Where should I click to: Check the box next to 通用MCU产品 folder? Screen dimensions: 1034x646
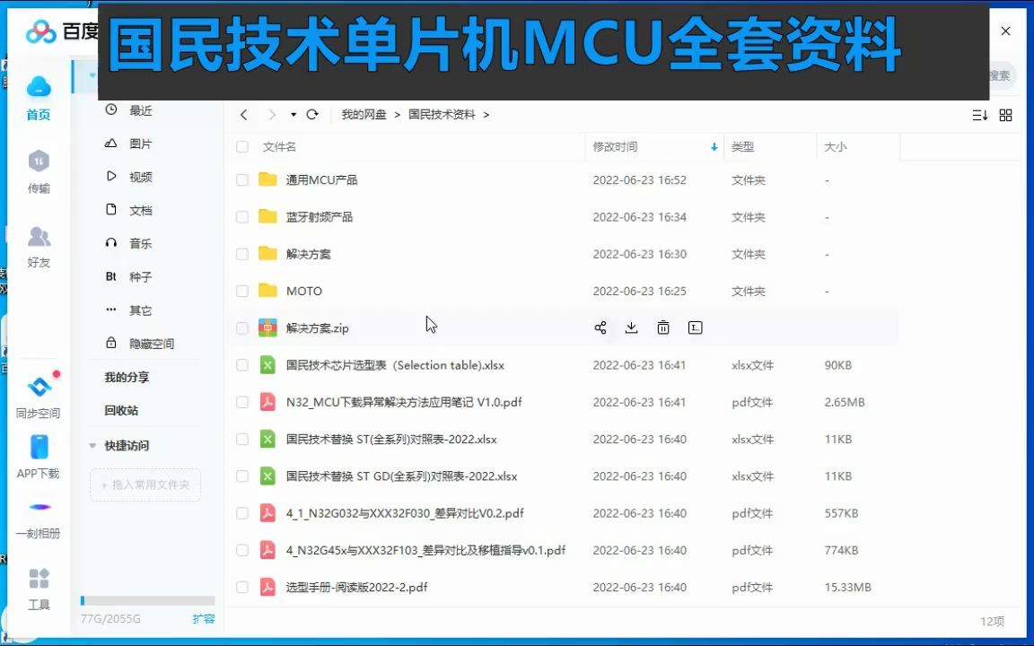tap(241, 179)
